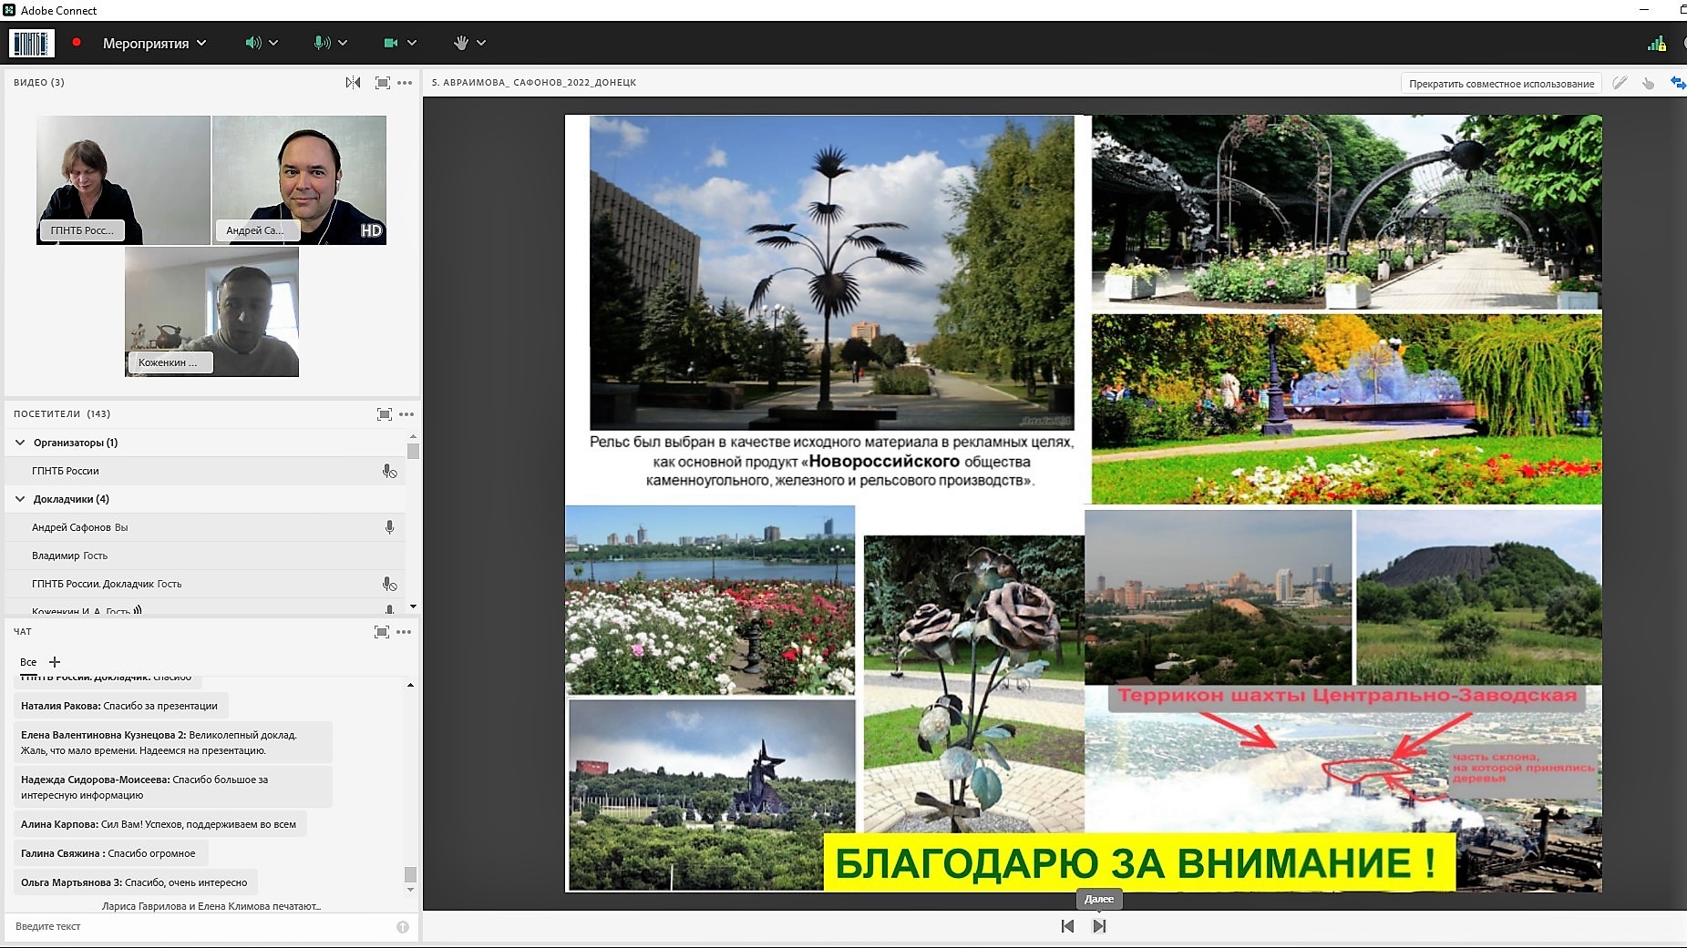Click the send message icon in chat

click(403, 927)
